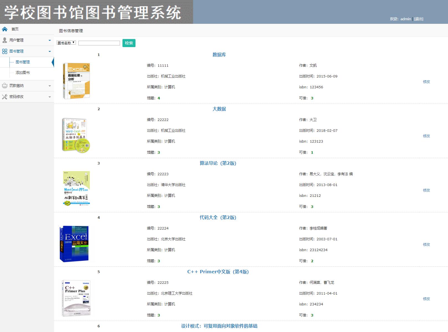Click the [退出] logout link
This screenshot has width=448, height=332.
point(418,19)
